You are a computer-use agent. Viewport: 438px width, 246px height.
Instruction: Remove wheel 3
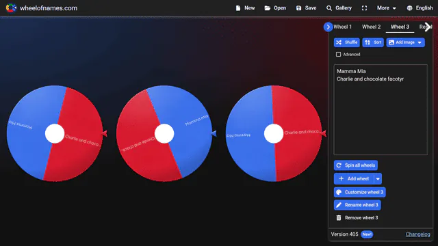point(357,218)
